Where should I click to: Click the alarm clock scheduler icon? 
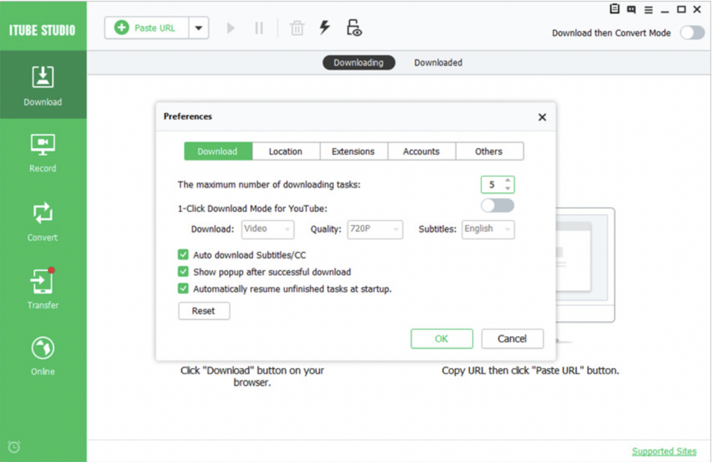point(14,447)
